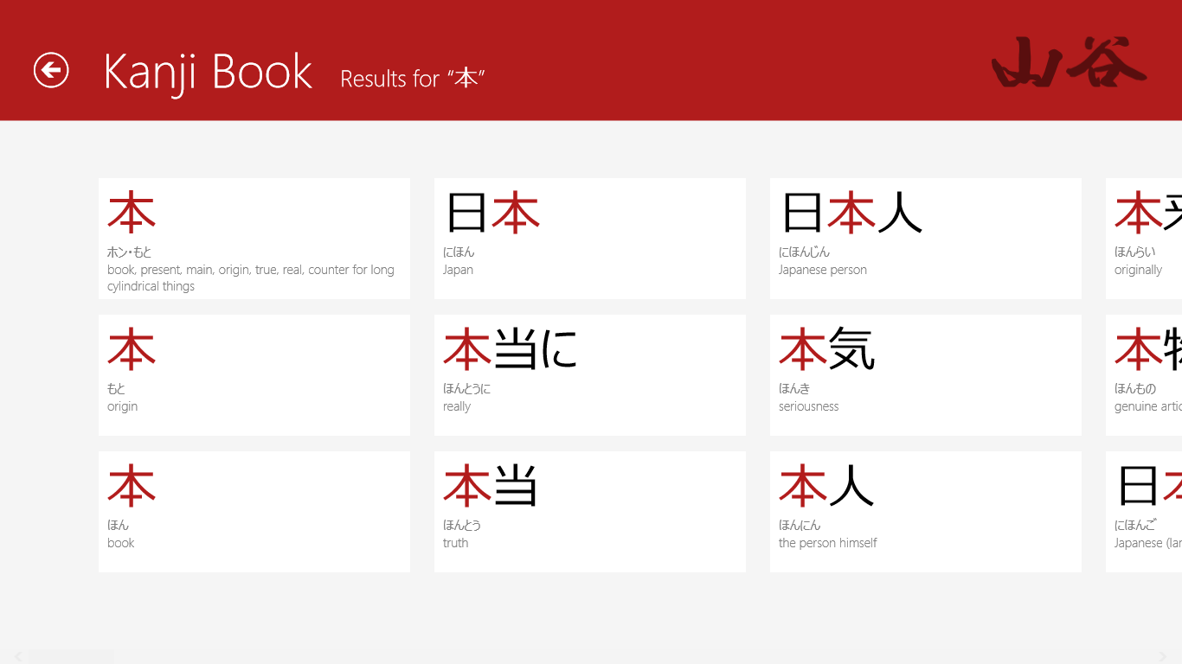
Task: Click the back arrow button
Action: click(50, 71)
